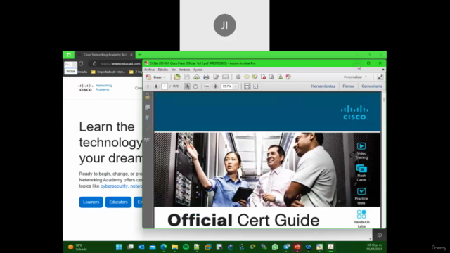Viewport: 450px width, 253px height.
Task: Open the Comentario panel
Action: (x=372, y=86)
